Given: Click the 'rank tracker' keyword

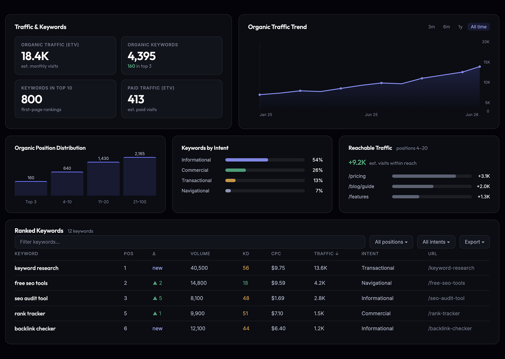Looking at the screenshot, I should click(x=30, y=314).
